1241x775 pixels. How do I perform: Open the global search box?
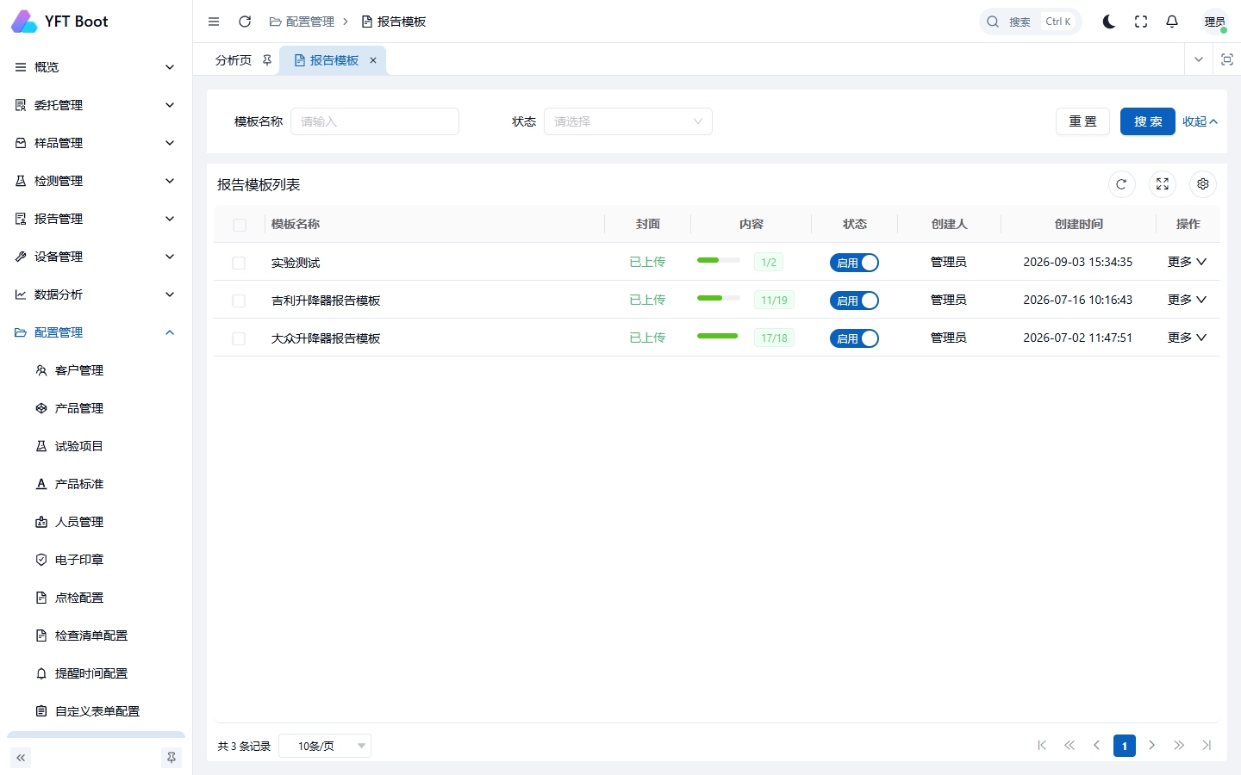point(1031,22)
